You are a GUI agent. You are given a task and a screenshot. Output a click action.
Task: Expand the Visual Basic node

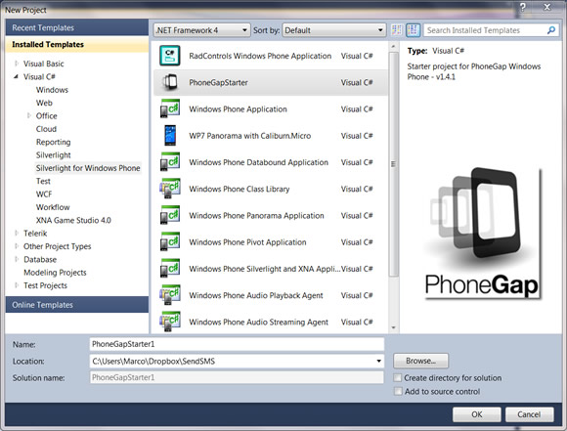[x=17, y=64]
